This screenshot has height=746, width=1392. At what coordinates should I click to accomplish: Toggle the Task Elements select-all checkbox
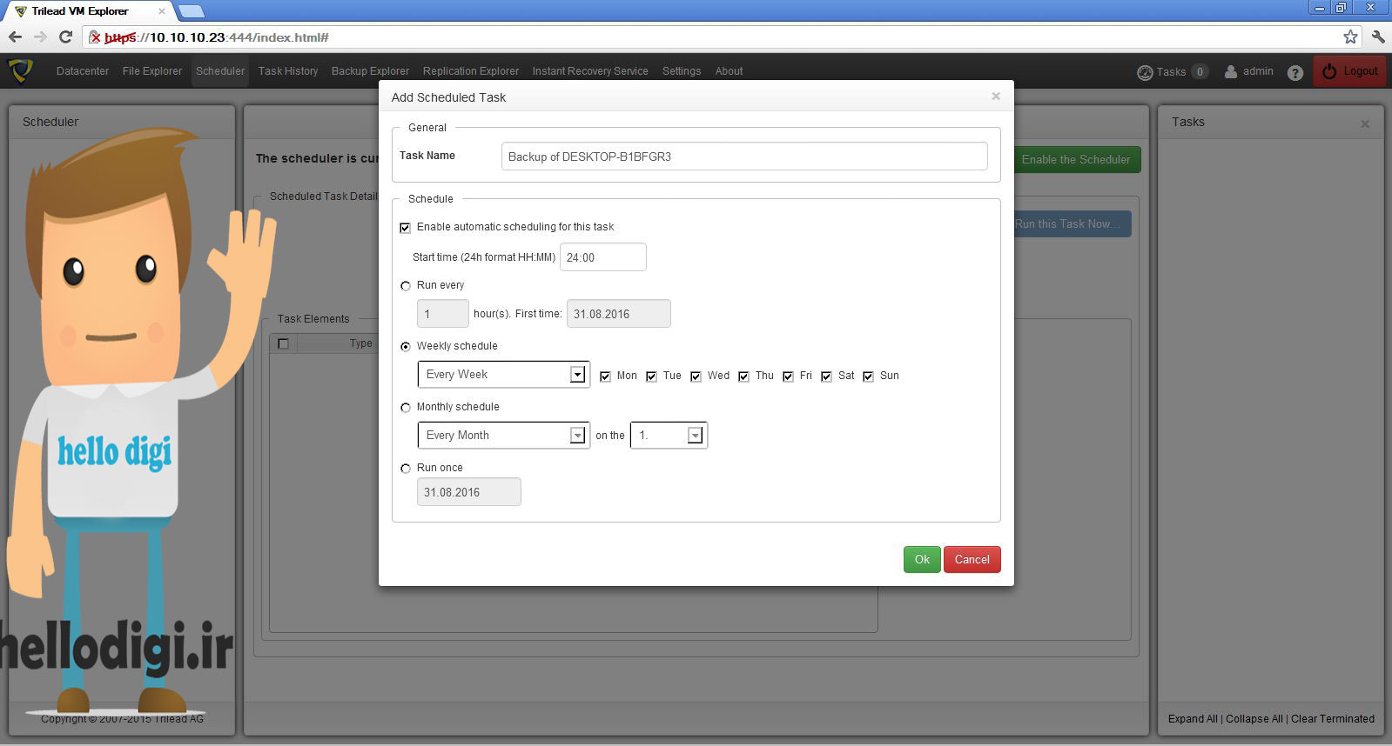[283, 343]
